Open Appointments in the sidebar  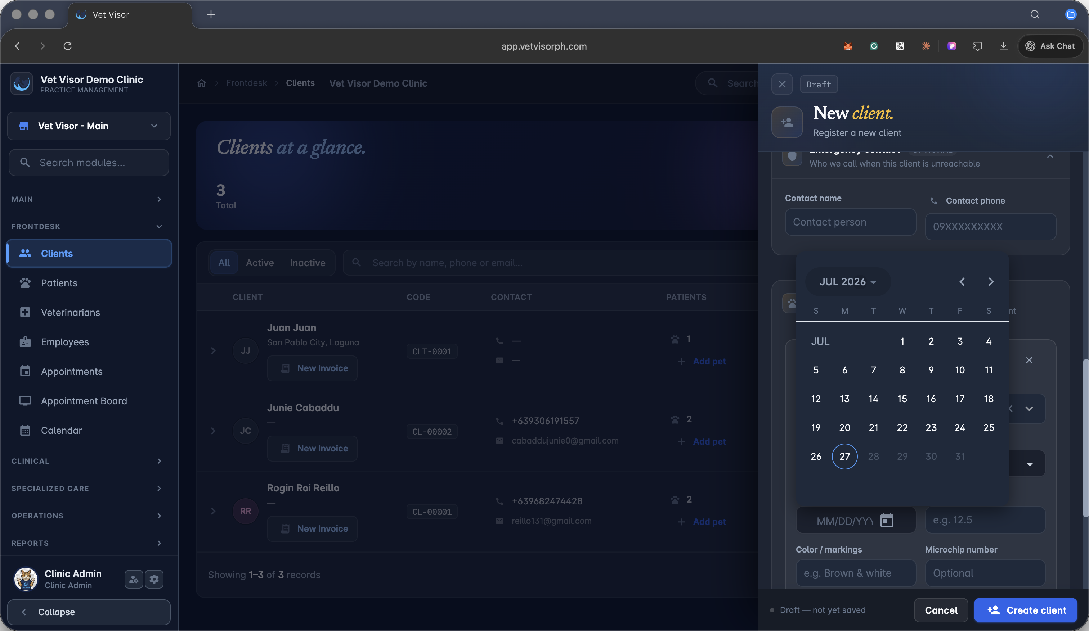pyautogui.click(x=89, y=371)
